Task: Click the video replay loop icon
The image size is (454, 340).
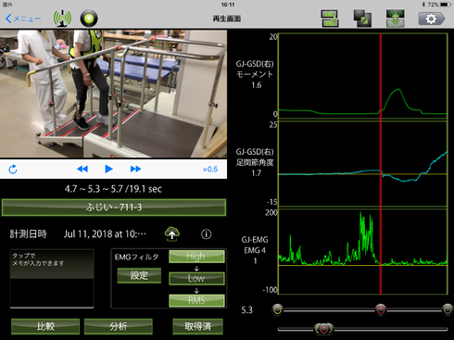Action: coord(13,170)
